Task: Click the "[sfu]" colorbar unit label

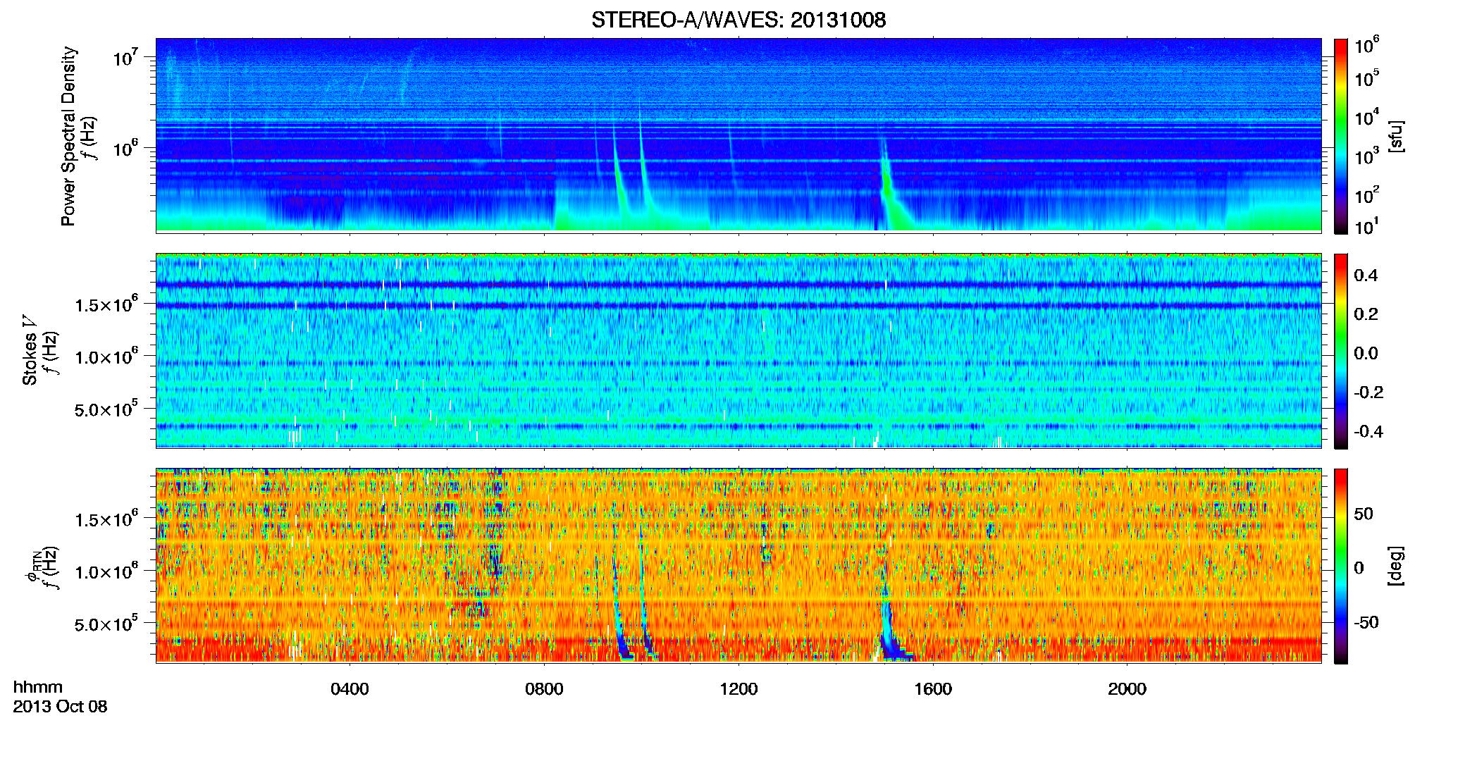Action: click(1396, 136)
